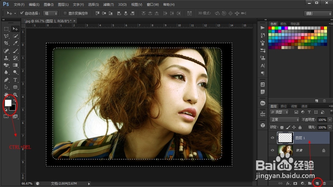Select the Crop tool in the toolbox
This screenshot has height=187, width=333.
6,43
